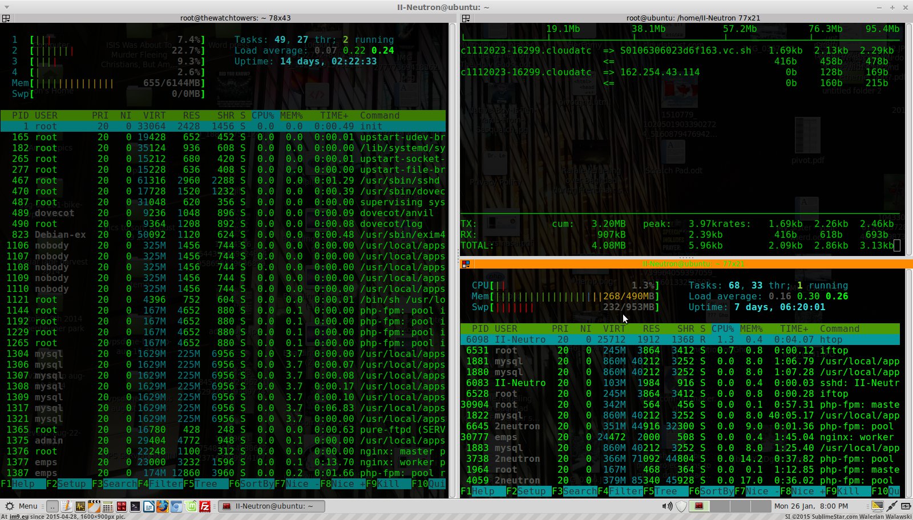Select the nginx: master row with PID 1376
Viewport: 913px width, 520px height.
[x=223, y=451]
